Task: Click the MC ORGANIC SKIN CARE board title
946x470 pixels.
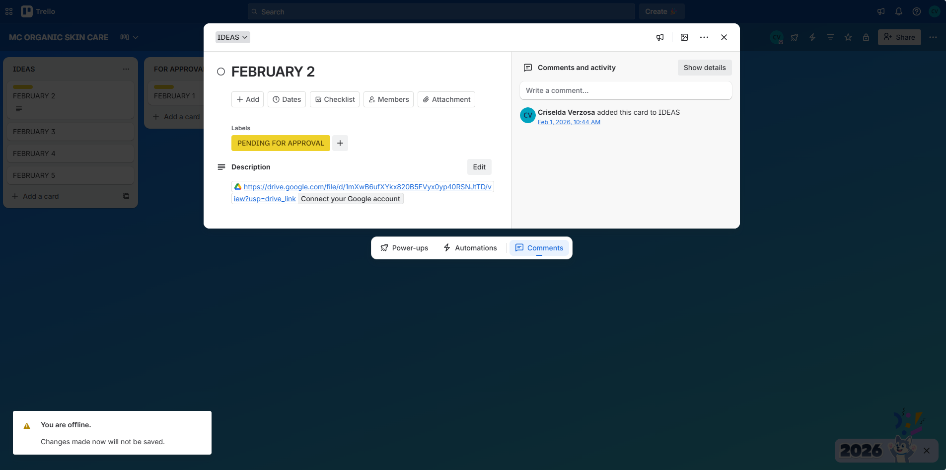Action: [59, 37]
